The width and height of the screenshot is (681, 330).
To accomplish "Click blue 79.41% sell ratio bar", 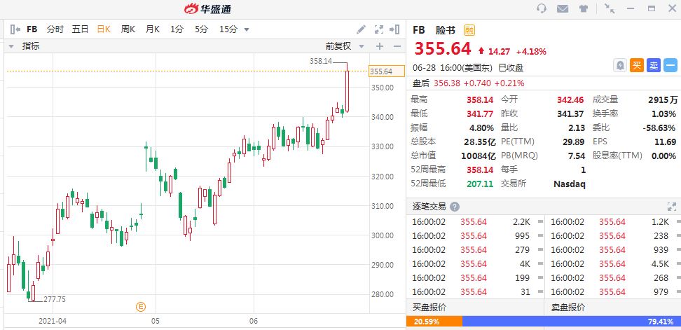I will coord(572,322).
